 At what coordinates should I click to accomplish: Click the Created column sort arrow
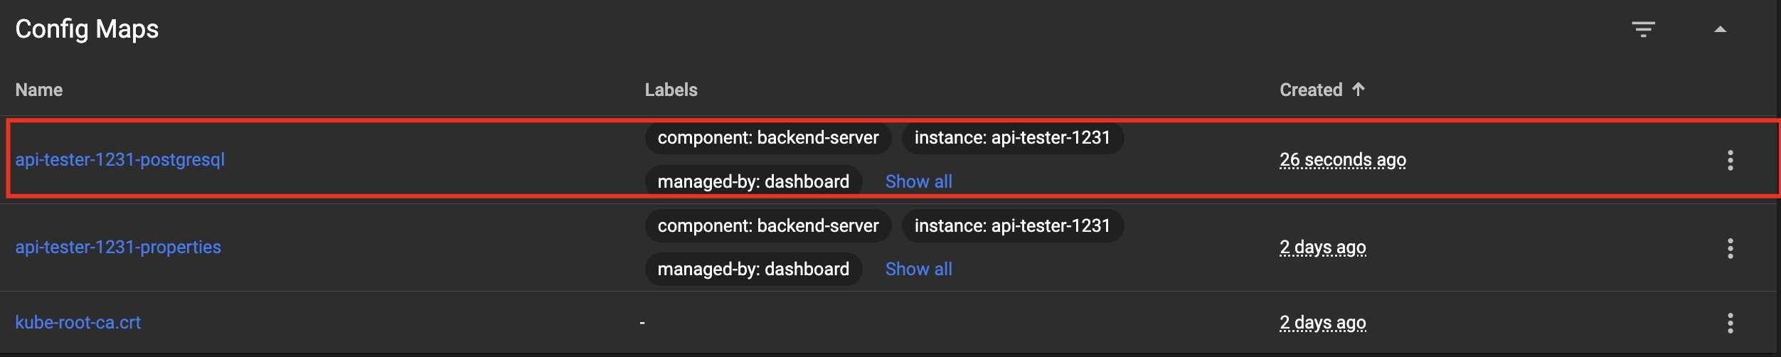[1359, 90]
